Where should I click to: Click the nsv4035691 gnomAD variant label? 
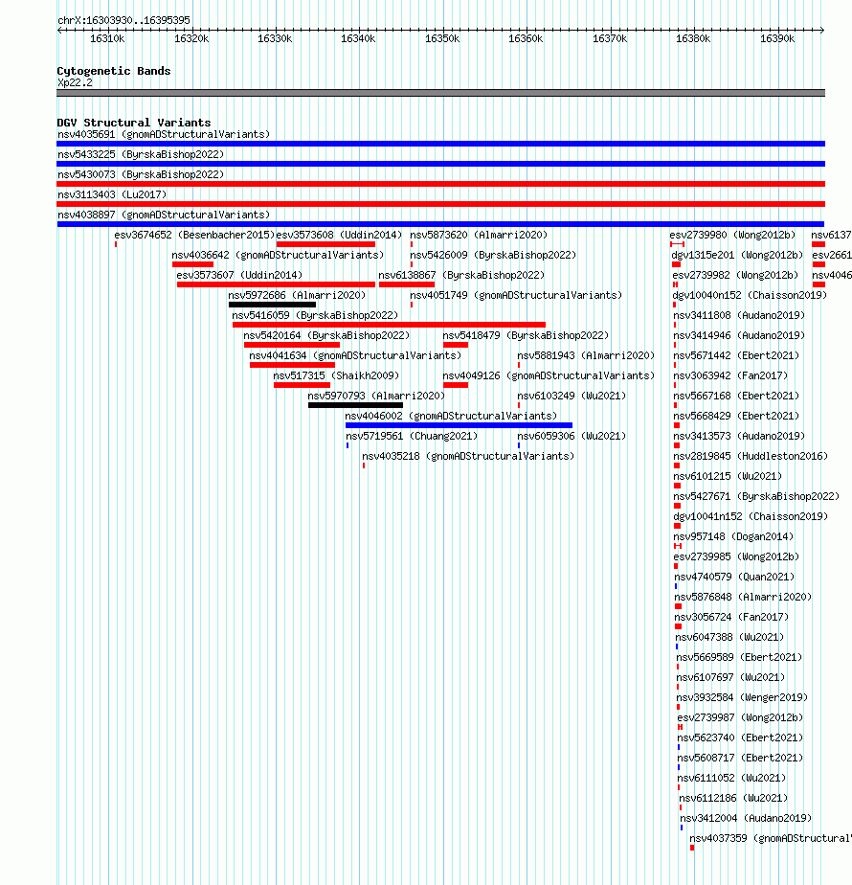tap(164, 134)
